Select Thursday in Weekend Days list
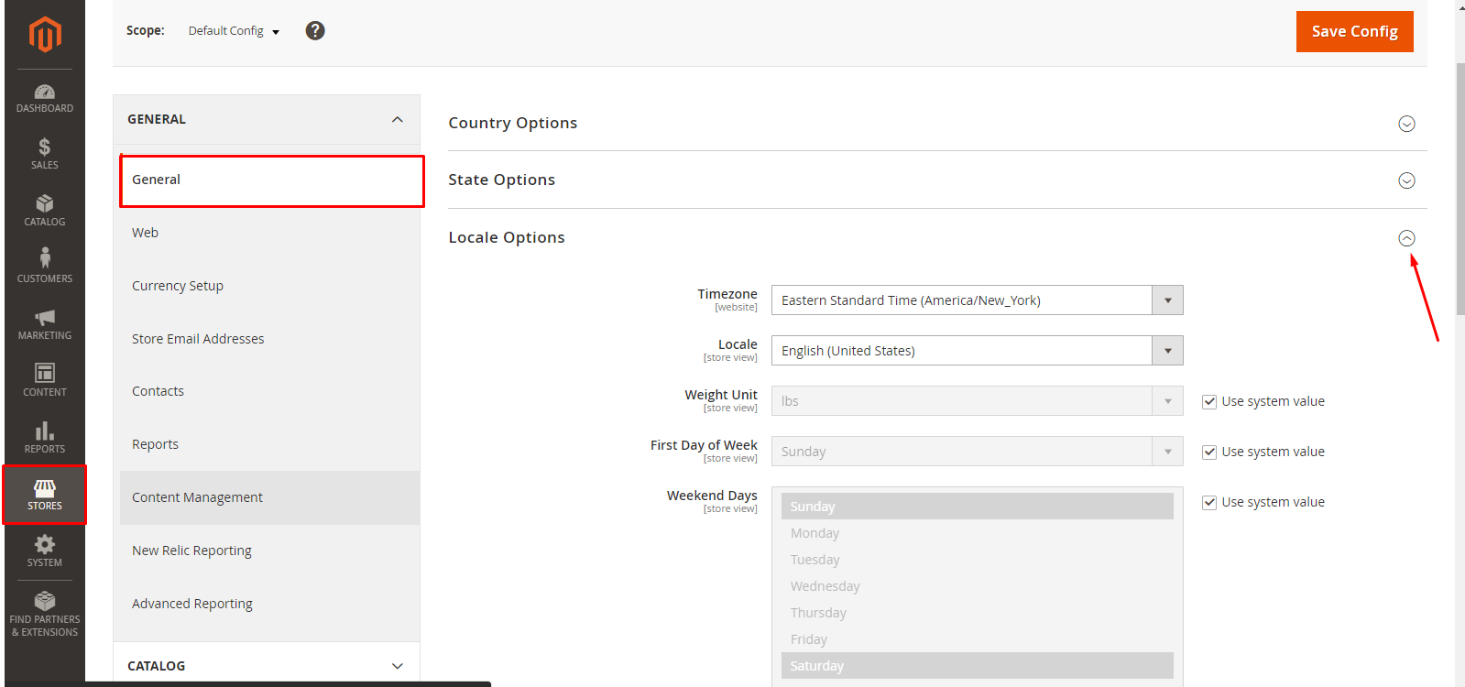 (978, 613)
